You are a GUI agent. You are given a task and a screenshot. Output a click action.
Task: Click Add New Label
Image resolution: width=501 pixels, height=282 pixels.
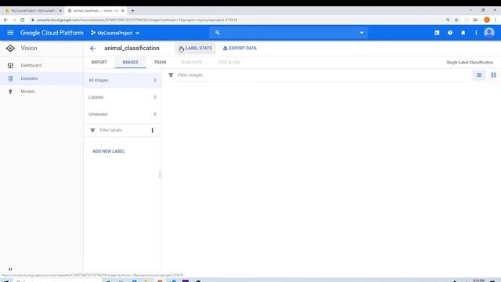pyautogui.click(x=109, y=151)
